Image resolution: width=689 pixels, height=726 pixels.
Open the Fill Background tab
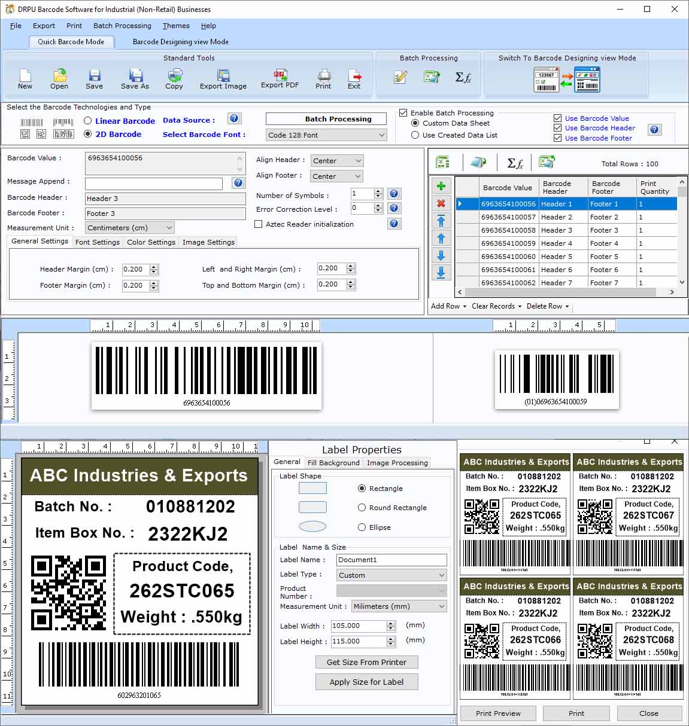pyautogui.click(x=333, y=463)
